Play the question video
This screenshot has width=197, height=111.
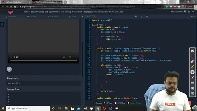point(11,57)
